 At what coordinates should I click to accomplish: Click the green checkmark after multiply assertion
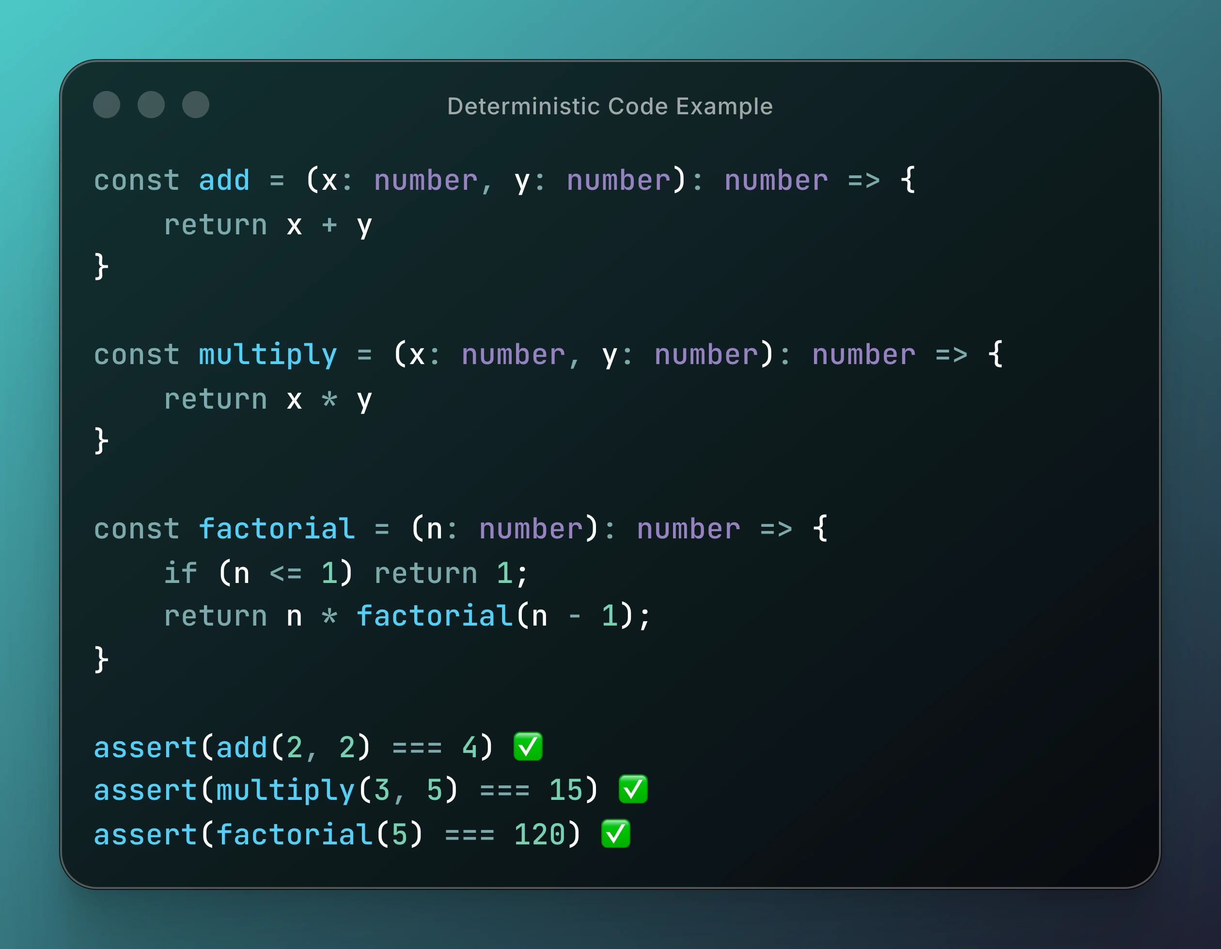pyautogui.click(x=633, y=789)
